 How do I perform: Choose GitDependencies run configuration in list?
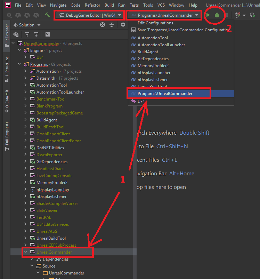pos(181,59)
